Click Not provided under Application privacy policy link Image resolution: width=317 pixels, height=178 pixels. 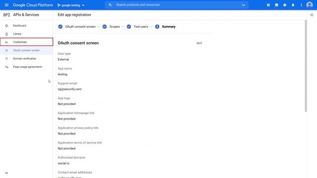tap(66, 133)
